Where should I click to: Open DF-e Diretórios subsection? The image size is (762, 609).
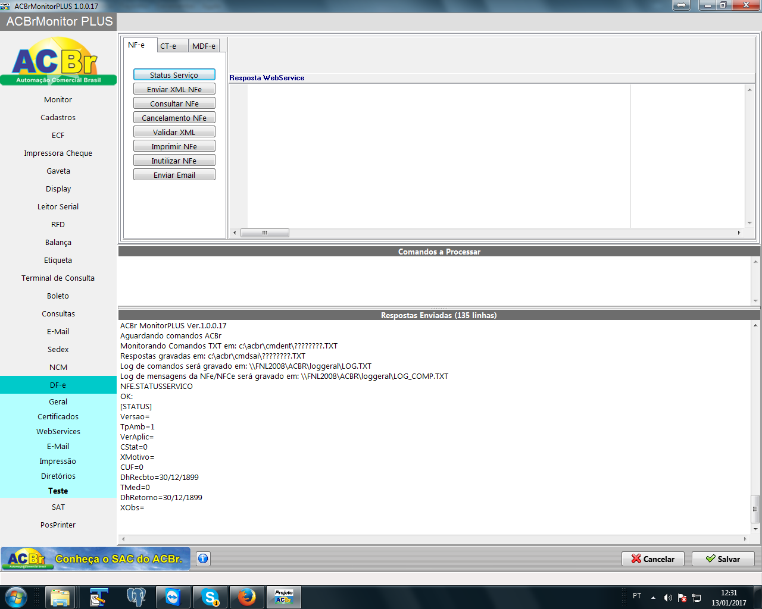58,476
